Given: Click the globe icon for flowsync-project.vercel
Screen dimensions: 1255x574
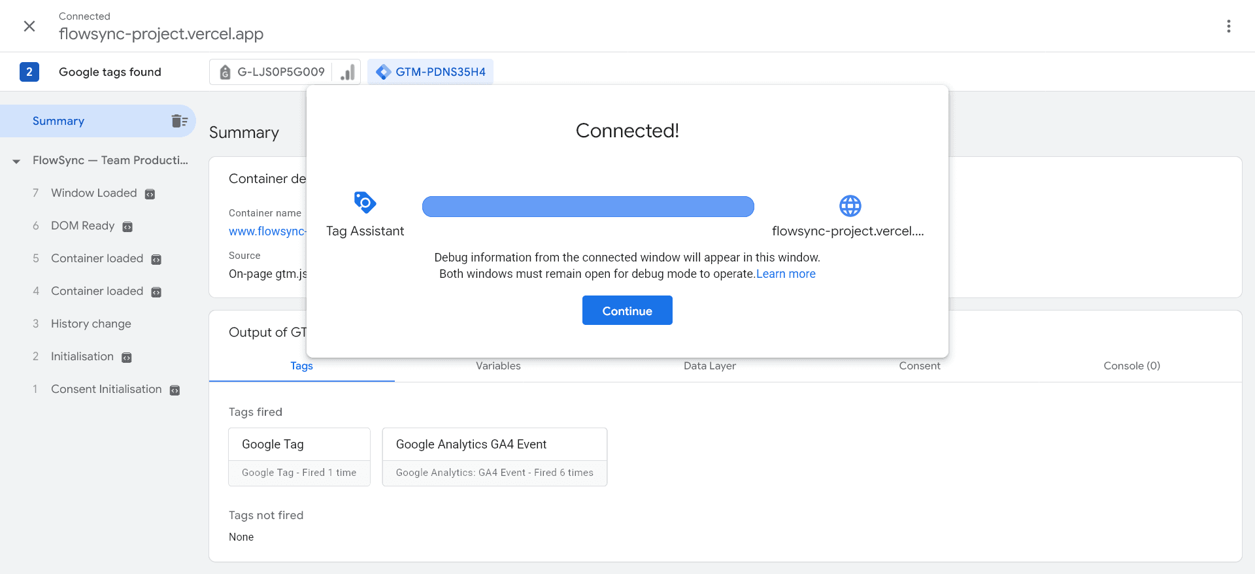Looking at the screenshot, I should tap(850, 206).
